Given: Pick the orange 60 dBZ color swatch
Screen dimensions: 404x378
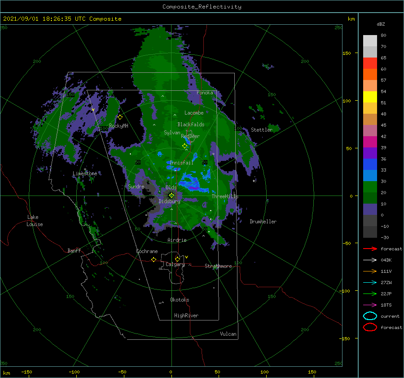Looking at the screenshot, I should pos(370,74).
